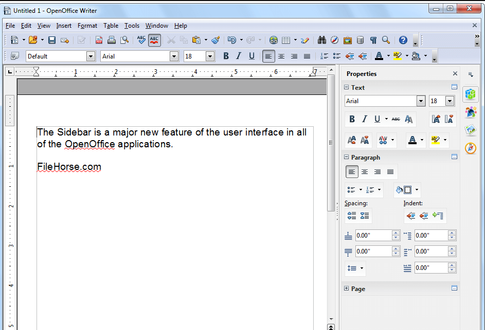The width and height of the screenshot is (485, 330).
Task: Click the Document as E-mail icon
Action: tap(65, 40)
